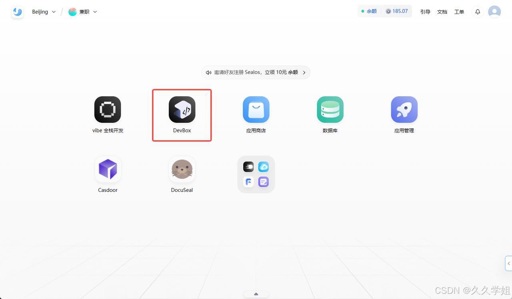512x299 pixels.
Task: Open the 文档 docs link
Action: tap(442, 12)
